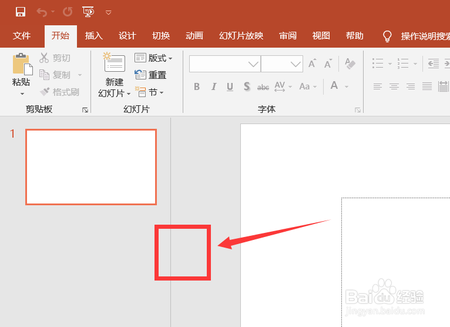
Task: Click the 重置 slide button
Action: point(150,75)
